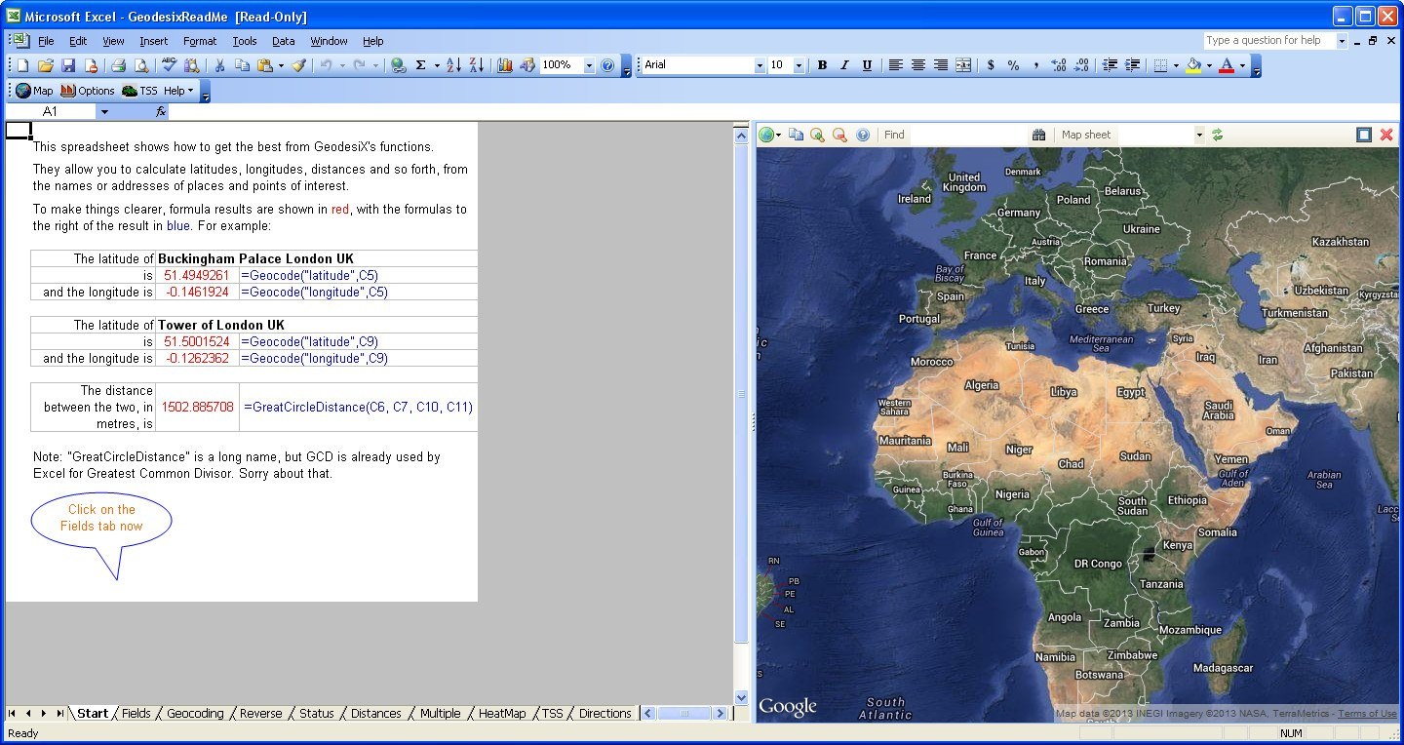Open the Format menu

tap(200, 41)
